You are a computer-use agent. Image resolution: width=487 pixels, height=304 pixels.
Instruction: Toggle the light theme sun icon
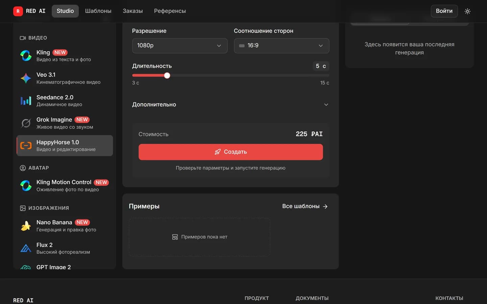467,11
